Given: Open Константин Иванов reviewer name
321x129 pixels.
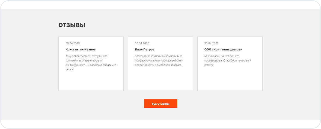Looking at the screenshot, I should pos(81,50).
